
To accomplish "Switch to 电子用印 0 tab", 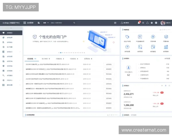I will point(46,59).
